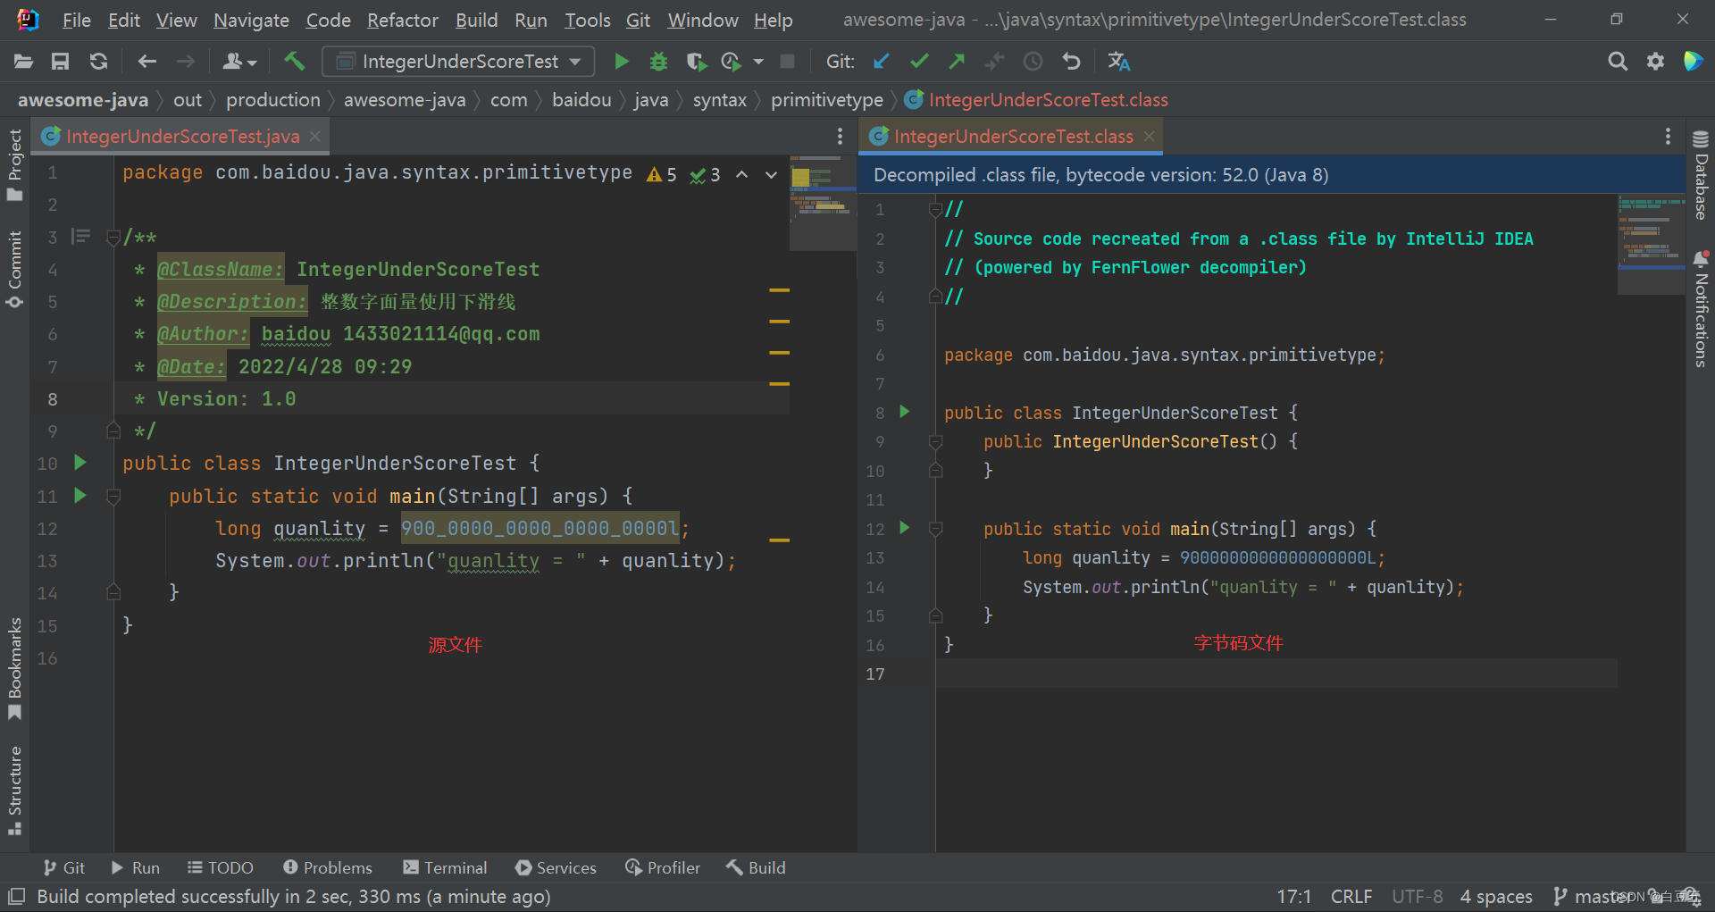The height and width of the screenshot is (912, 1715).
Task: Click the stop process square icon
Action: (x=787, y=62)
